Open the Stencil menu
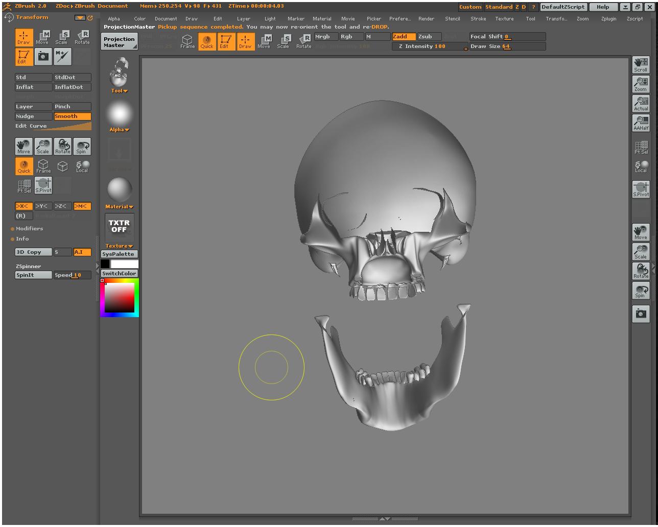Screen dimensions: 658x527 pyautogui.click(x=453, y=18)
